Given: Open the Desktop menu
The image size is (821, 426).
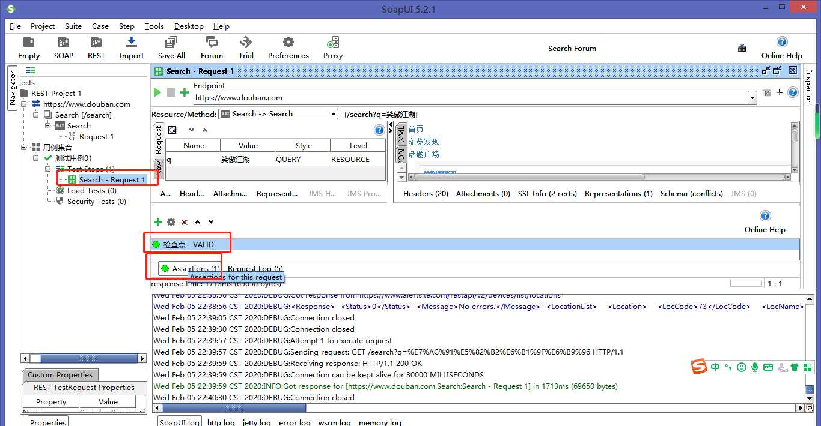Looking at the screenshot, I should click(189, 26).
